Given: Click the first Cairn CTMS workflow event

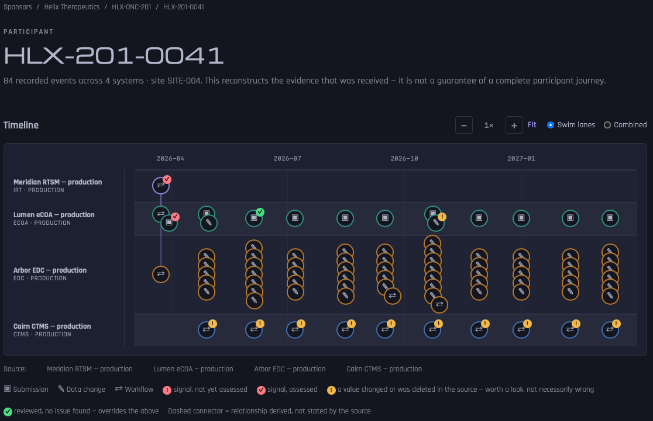Looking at the screenshot, I should [207, 329].
